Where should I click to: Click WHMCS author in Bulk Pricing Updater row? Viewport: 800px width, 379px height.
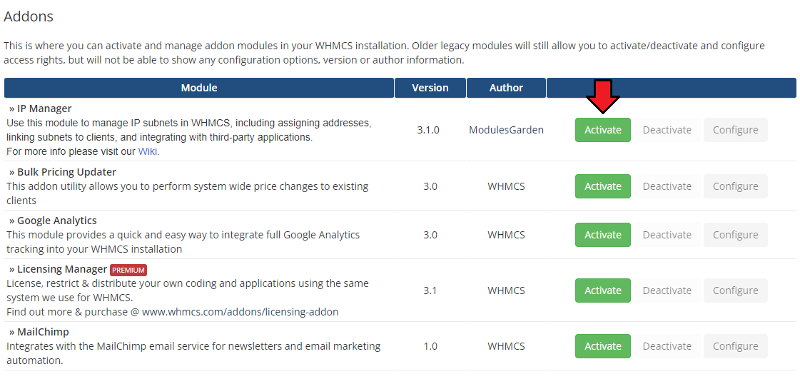pos(506,186)
